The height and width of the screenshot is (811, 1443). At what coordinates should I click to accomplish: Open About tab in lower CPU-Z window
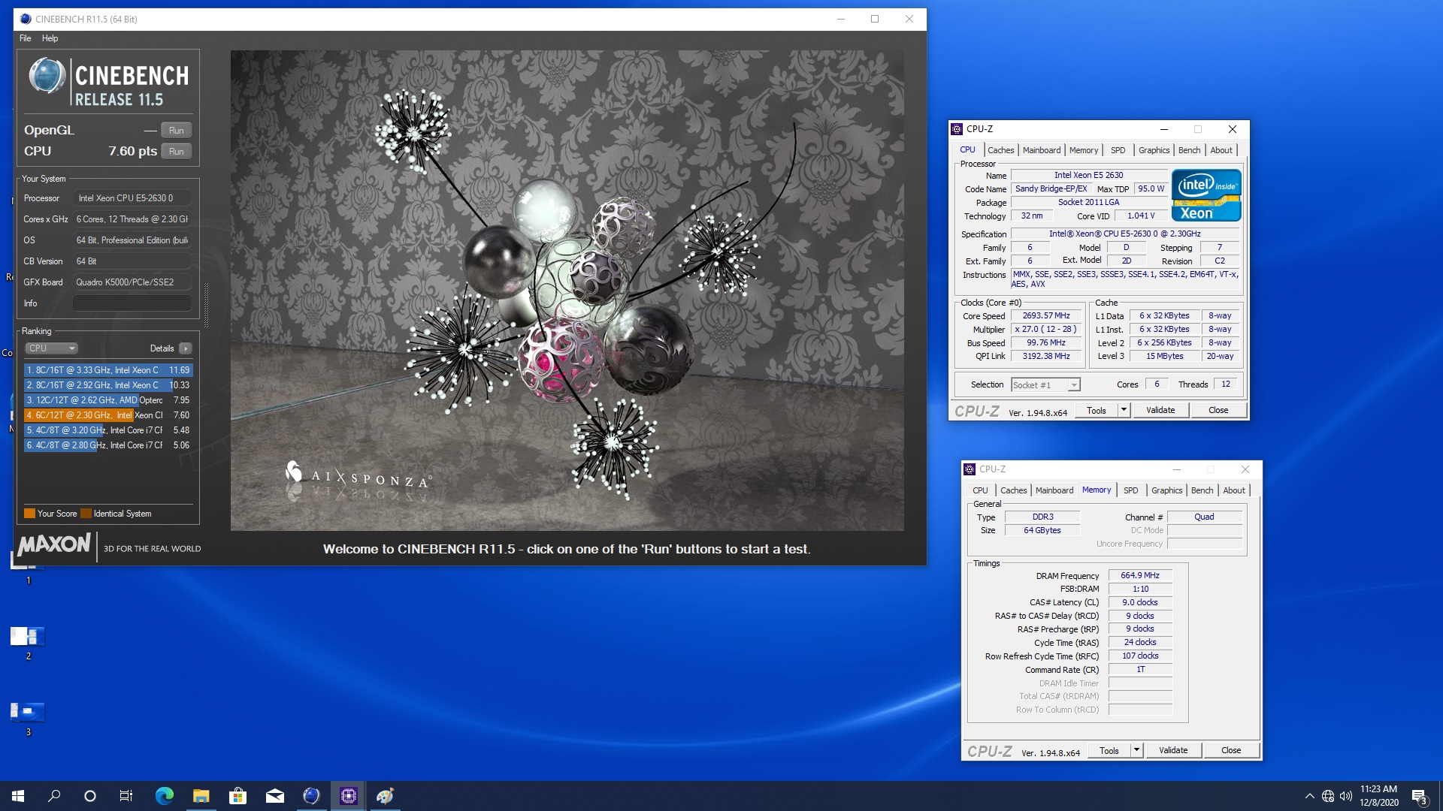tap(1234, 490)
